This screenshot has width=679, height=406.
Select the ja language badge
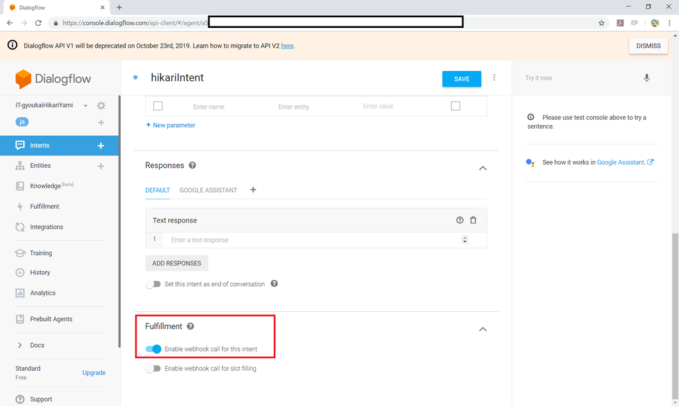22,122
